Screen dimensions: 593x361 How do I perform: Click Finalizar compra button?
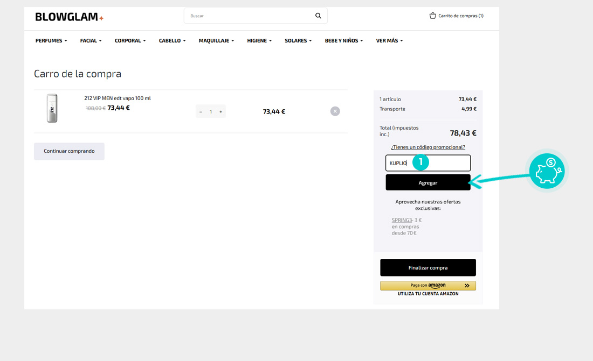428,267
